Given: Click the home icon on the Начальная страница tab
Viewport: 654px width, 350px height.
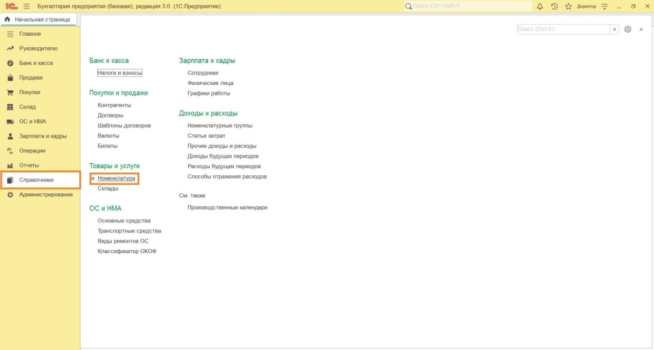Looking at the screenshot, I should pyautogui.click(x=7, y=20).
